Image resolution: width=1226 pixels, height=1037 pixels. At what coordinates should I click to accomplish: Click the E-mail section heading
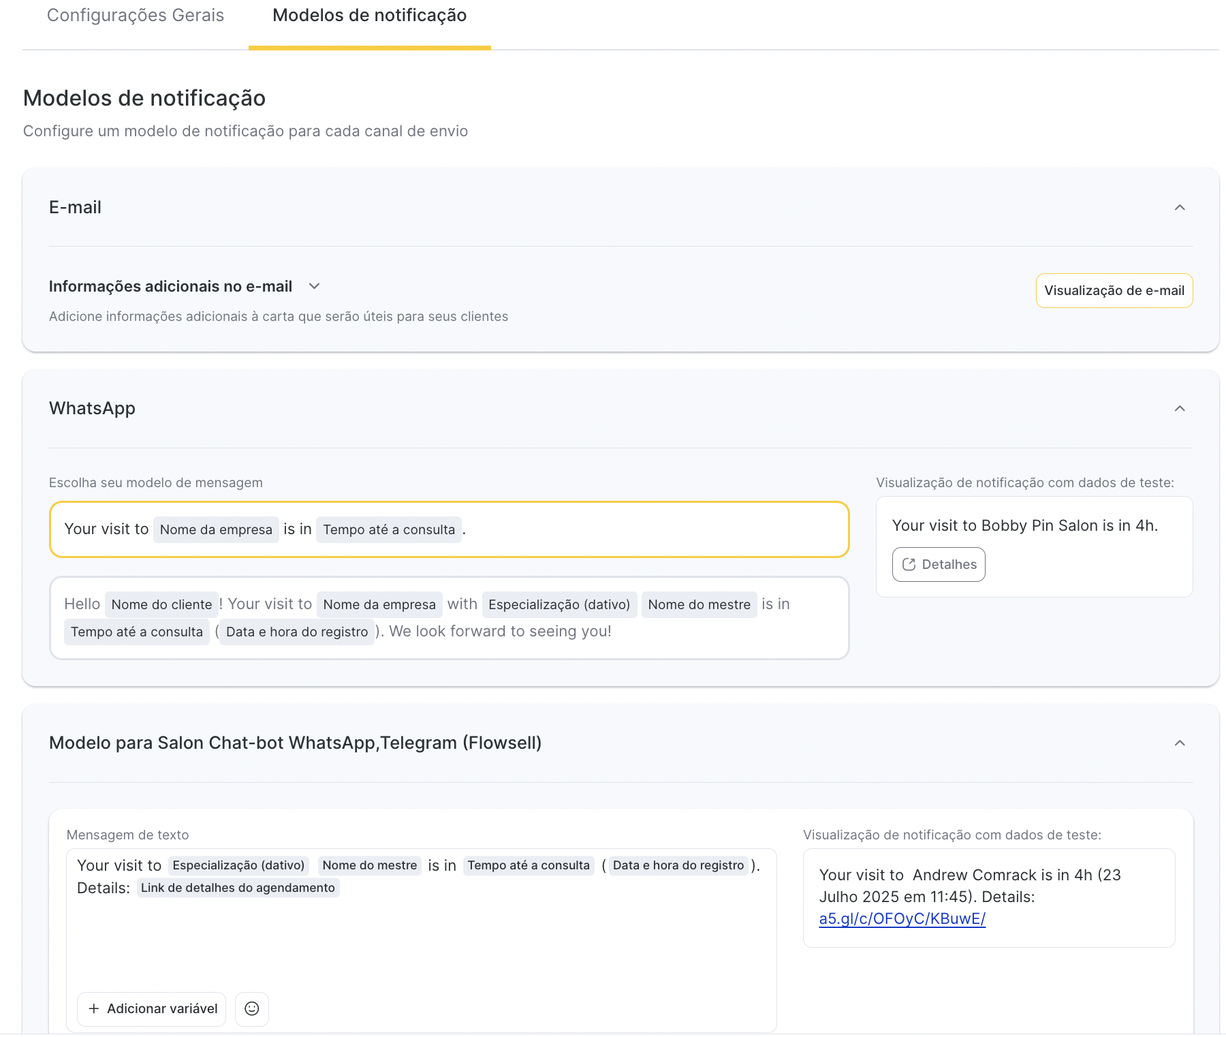click(x=75, y=207)
